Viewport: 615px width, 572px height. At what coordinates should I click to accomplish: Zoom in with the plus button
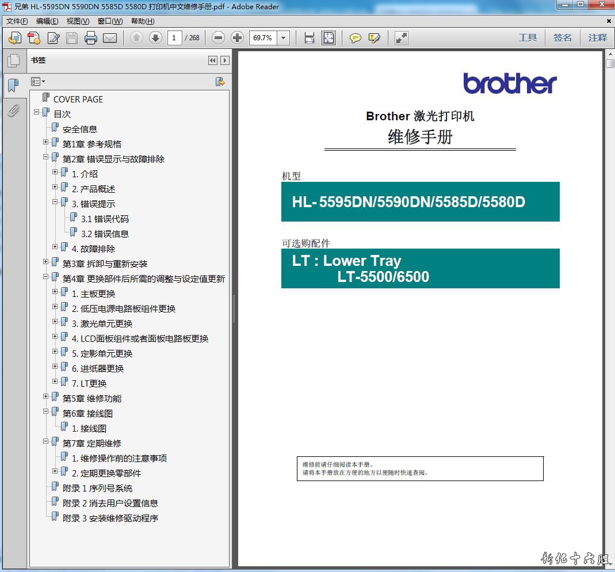(x=237, y=38)
